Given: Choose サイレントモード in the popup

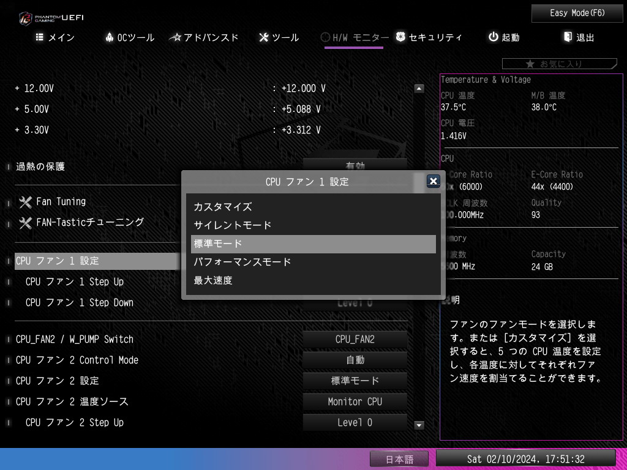Looking at the screenshot, I should click(x=313, y=225).
